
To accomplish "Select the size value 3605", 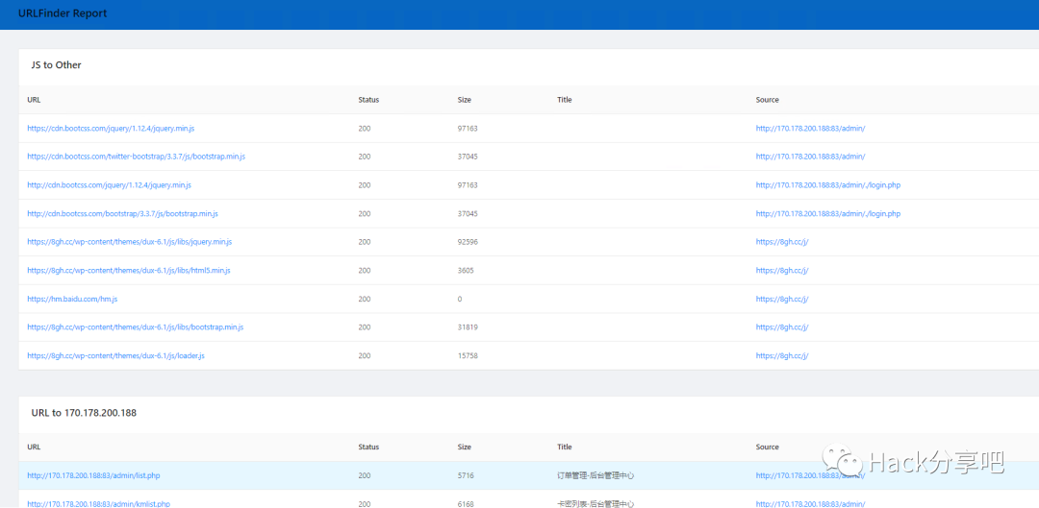I will pyautogui.click(x=466, y=271).
